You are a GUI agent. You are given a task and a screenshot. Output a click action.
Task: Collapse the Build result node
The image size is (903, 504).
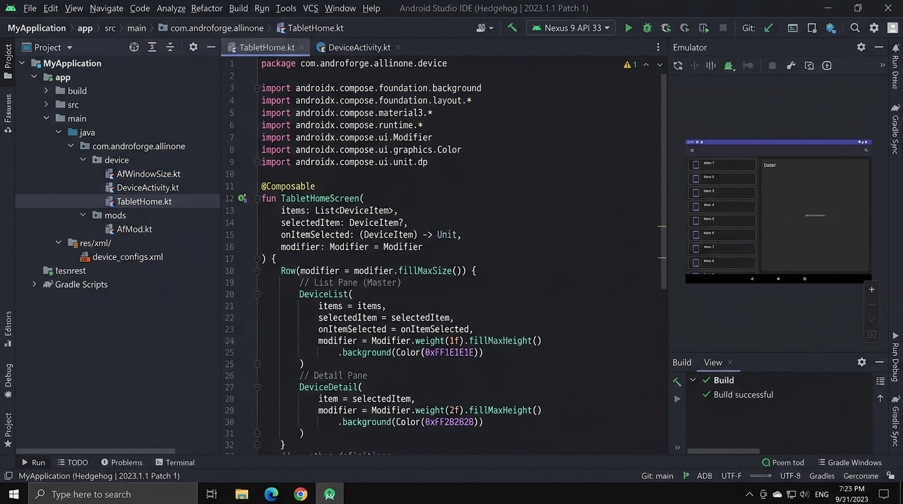(693, 380)
